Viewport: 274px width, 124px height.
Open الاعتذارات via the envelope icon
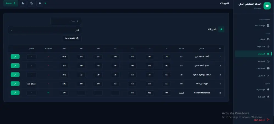pyautogui.click(x=268, y=68)
